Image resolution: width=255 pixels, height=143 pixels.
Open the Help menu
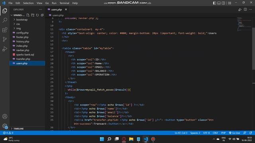click(75, 3)
